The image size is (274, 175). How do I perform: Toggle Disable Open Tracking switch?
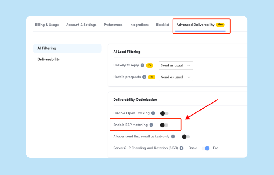pyautogui.click(x=164, y=113)
